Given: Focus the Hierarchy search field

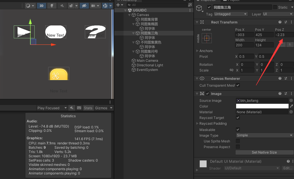Looking at the screenshot, I should 157,5.
